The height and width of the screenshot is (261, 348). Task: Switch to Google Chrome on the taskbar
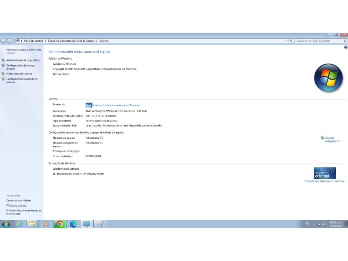coord(60,224)
